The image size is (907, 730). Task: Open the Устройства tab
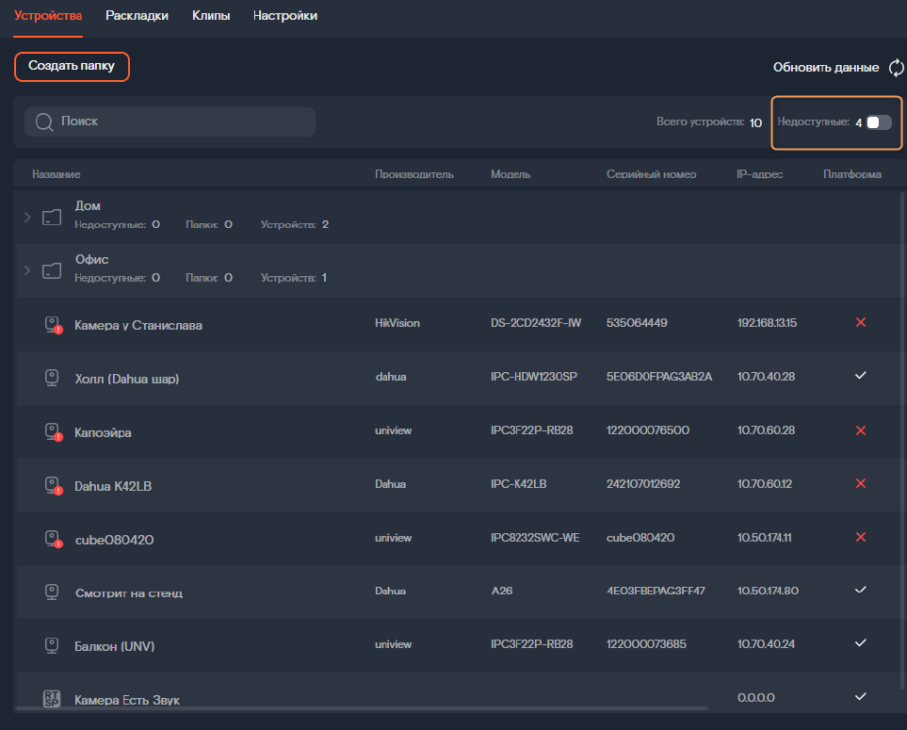tap(48, 16)
